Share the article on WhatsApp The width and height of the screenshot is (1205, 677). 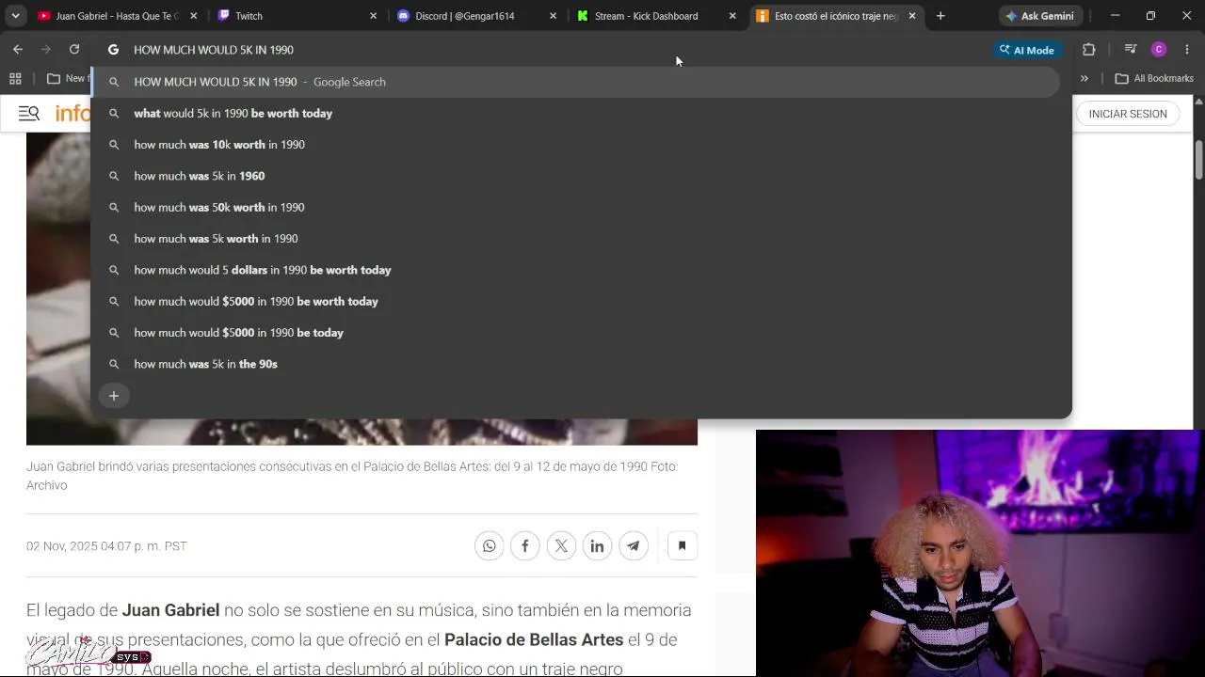(490, 545)
